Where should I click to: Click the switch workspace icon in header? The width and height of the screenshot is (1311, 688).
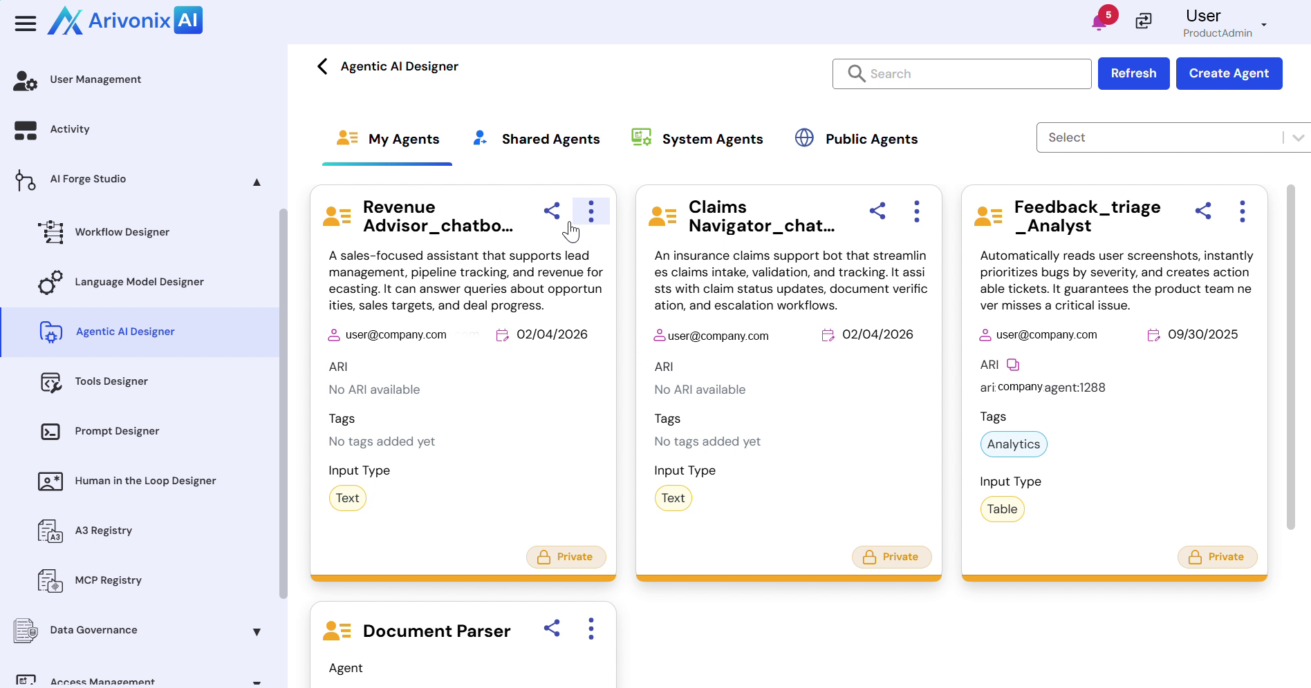coord(1144,21)
